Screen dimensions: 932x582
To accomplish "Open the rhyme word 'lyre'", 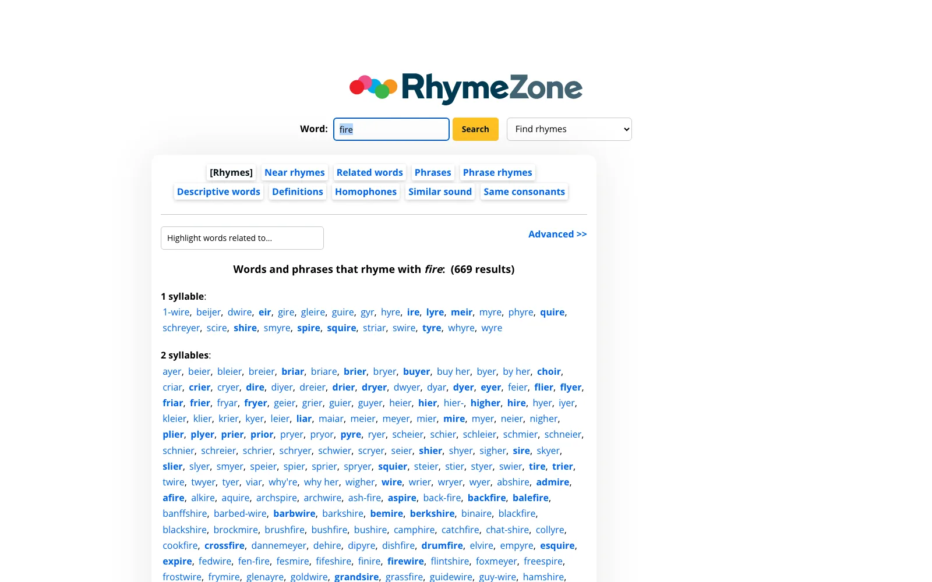I will pyautogui.click(x=435, y=313).
